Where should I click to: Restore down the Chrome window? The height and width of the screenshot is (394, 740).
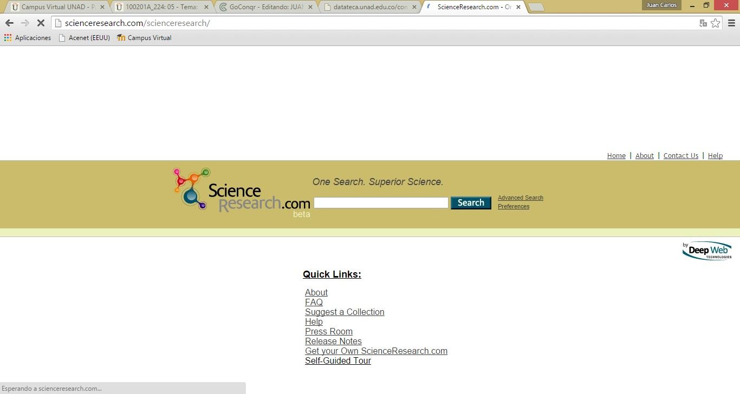point(706,5)
